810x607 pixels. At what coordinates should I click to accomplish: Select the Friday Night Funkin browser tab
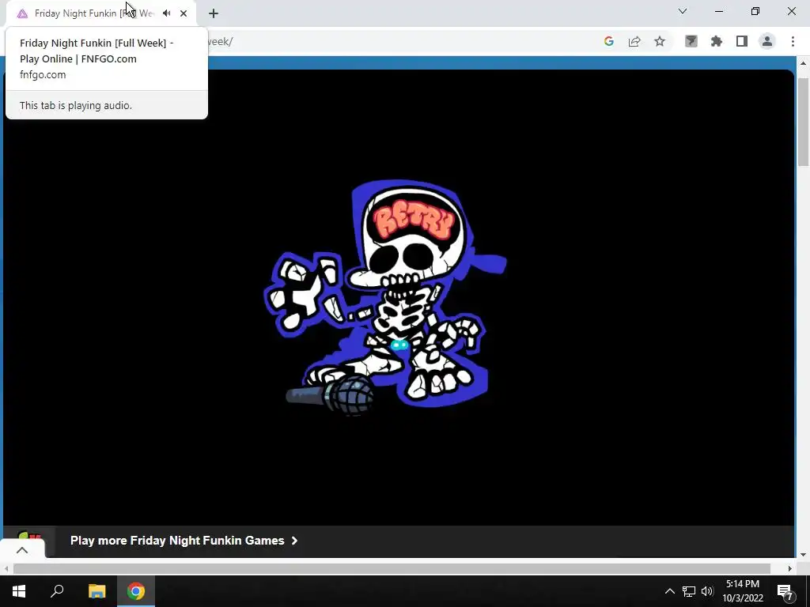[x=100, y=13]
